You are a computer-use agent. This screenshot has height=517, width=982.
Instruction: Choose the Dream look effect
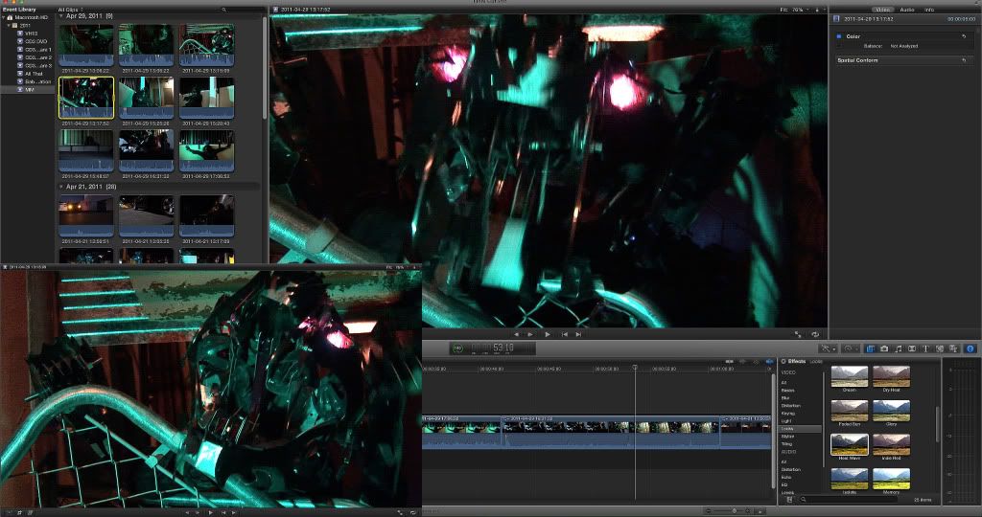850,376
